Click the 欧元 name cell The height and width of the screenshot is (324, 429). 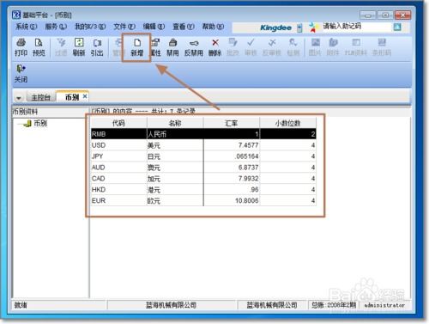click(175, 200)
